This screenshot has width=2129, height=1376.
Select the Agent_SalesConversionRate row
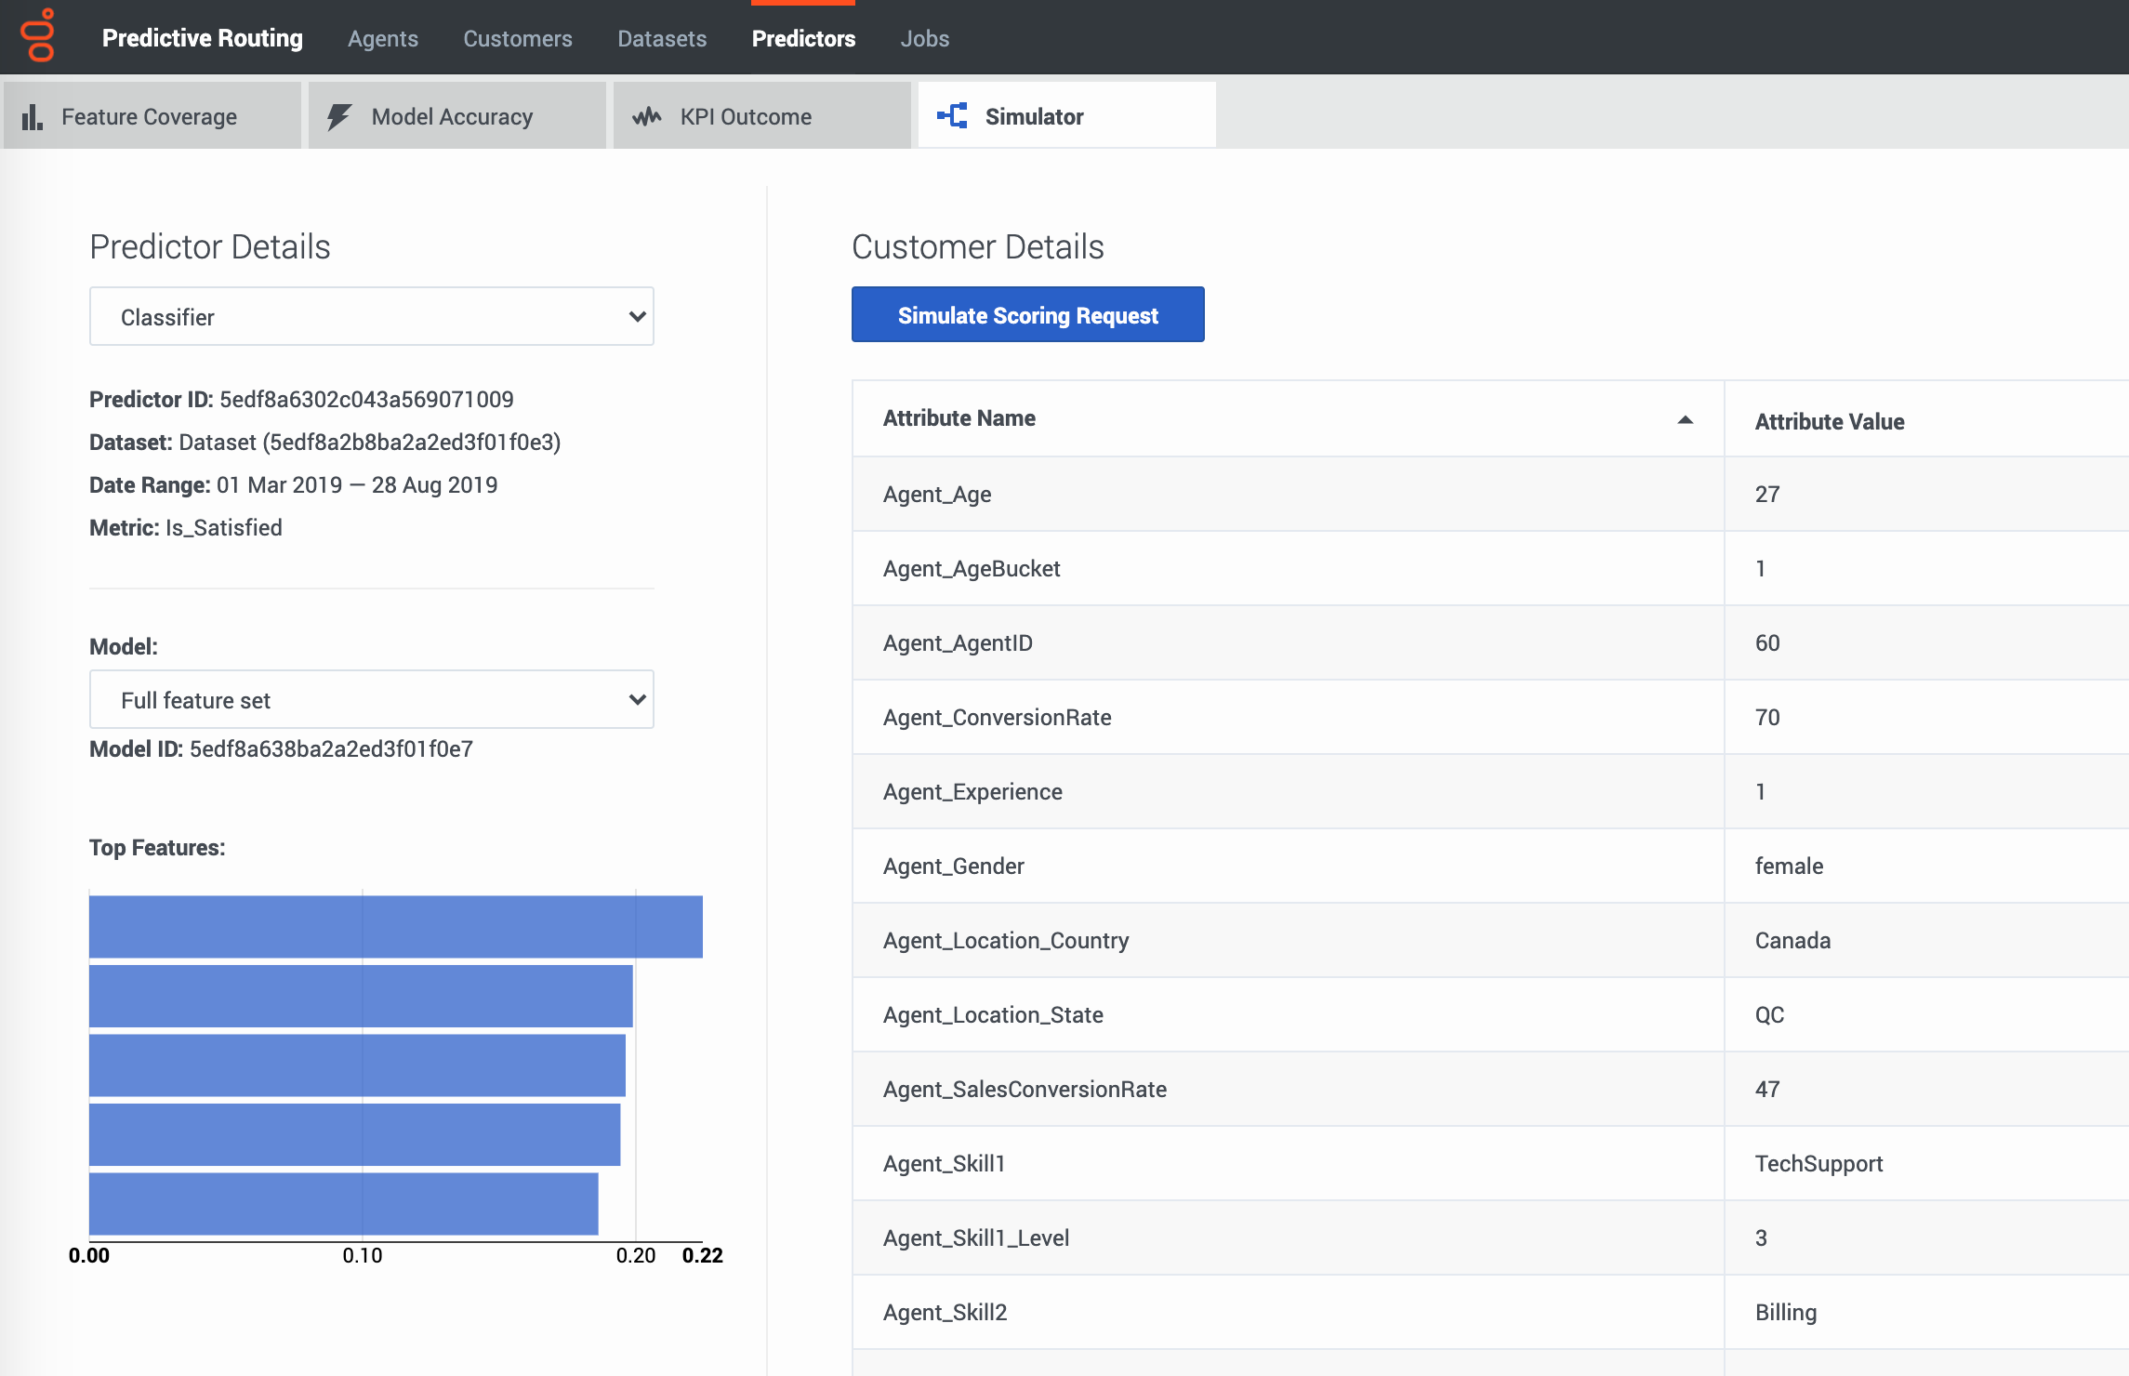1490,1089
